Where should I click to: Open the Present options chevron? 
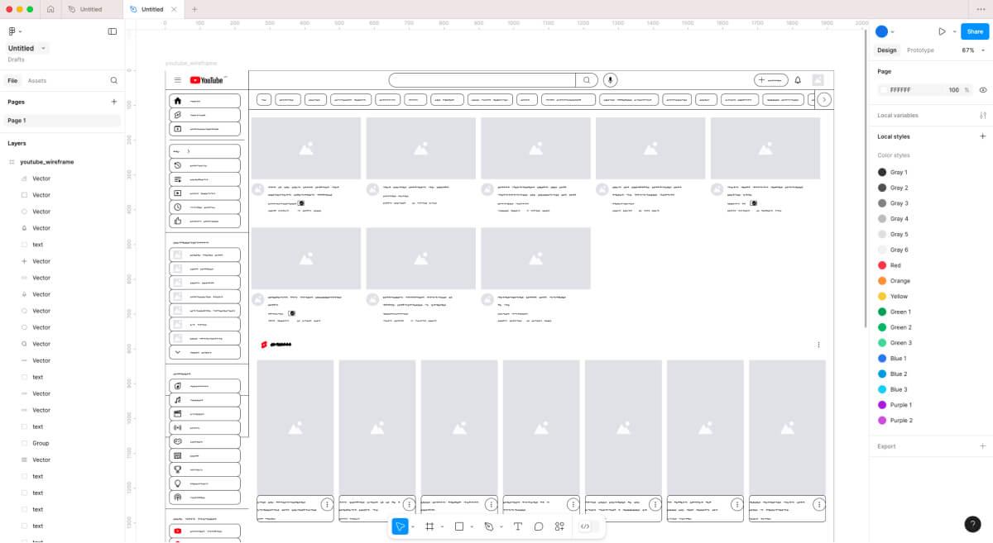(954, 31)
